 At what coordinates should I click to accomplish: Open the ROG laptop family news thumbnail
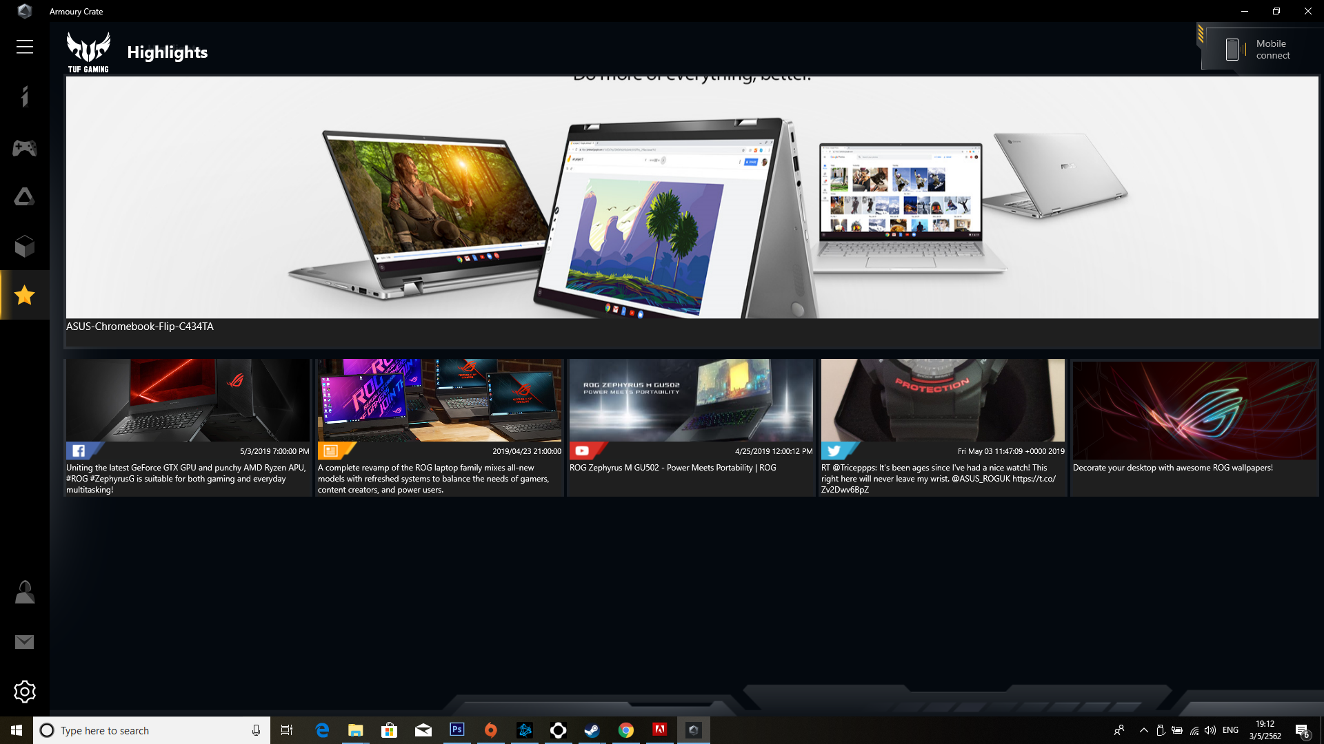click(x=439, y=400)
